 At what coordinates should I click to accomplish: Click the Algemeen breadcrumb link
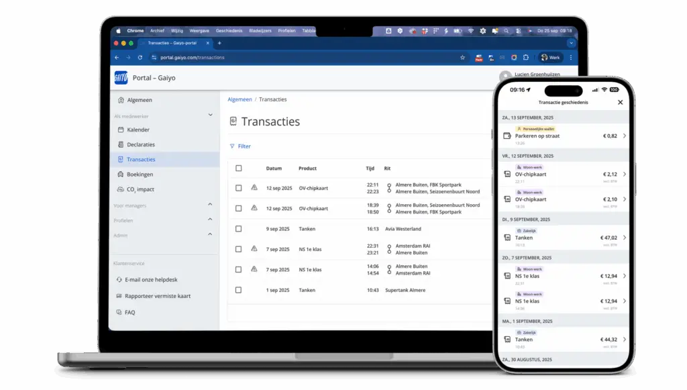point(240,99)
